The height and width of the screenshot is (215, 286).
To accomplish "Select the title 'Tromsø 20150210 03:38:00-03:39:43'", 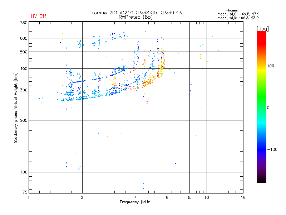I will pos(136,13).
